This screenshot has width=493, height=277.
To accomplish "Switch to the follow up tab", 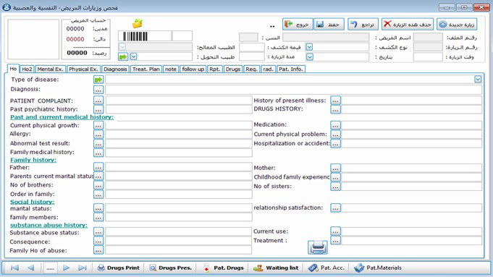I will click(193, 69).
